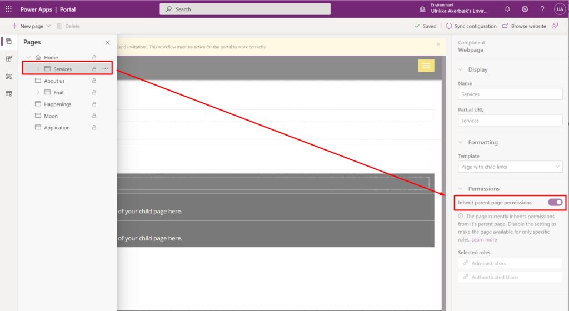The height and width of the screenshot is (311, 569).
Task: Open the app launcher waffle icon
Action: pos(8,9)
